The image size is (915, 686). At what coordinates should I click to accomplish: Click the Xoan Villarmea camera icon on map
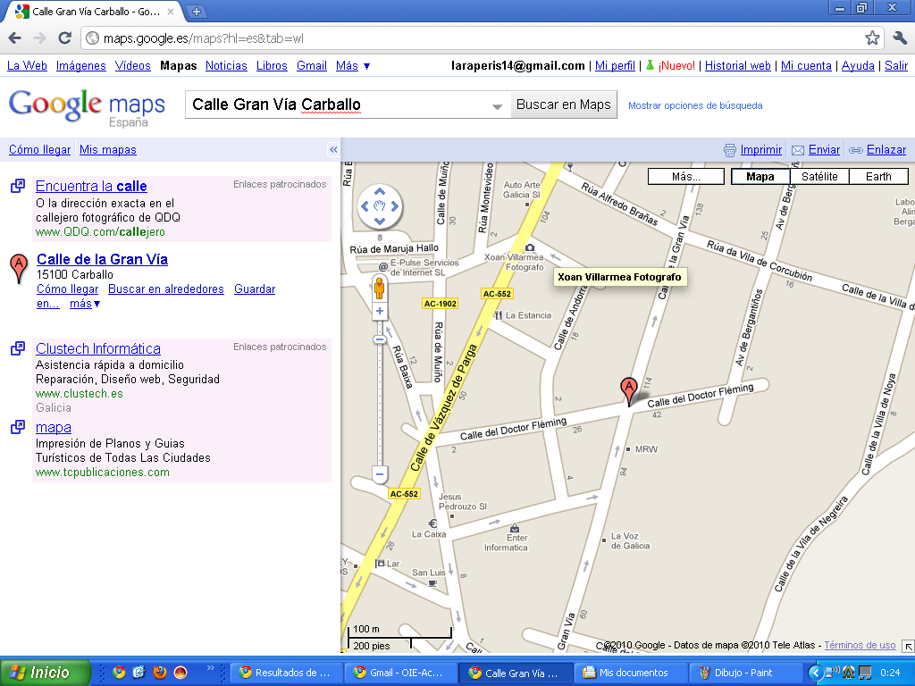tap(530, 247)
